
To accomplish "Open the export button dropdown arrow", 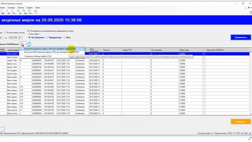I will 26,44.
